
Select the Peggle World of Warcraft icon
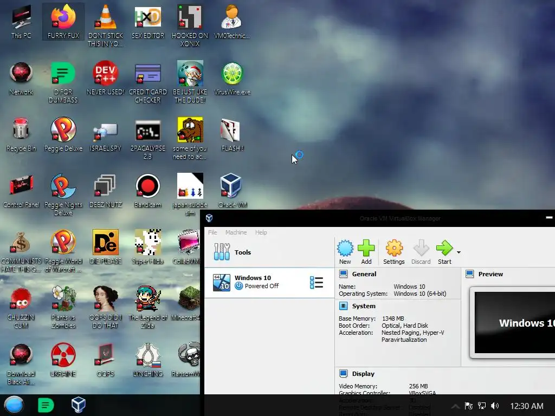63,251
